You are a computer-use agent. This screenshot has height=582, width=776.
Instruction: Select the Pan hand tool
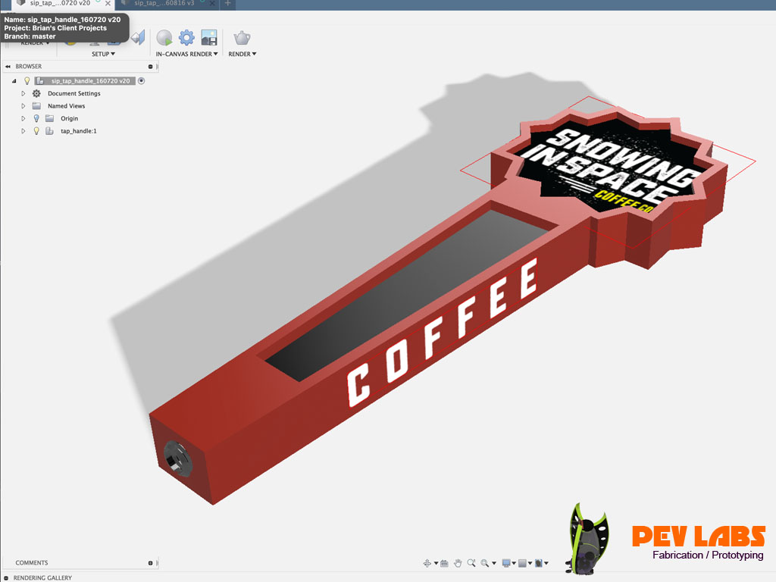458,563
